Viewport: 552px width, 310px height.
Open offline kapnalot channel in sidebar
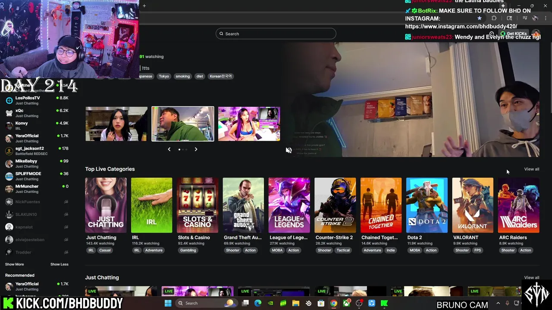click(x=36, y=227)
